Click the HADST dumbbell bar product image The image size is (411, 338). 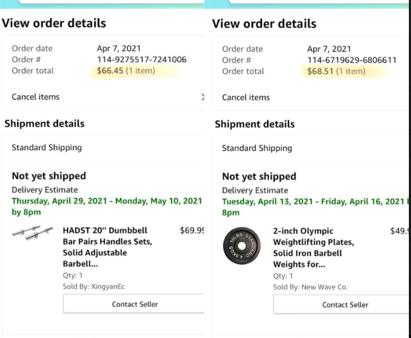tap(32, 233)
